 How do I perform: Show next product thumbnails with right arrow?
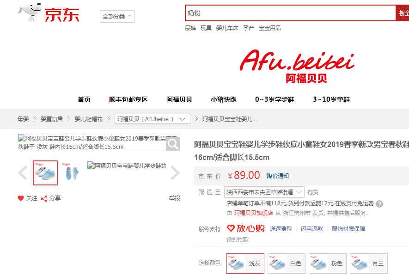175,173
